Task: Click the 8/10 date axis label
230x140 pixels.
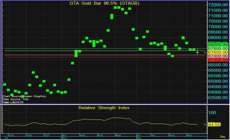Action: coord(83,135)
